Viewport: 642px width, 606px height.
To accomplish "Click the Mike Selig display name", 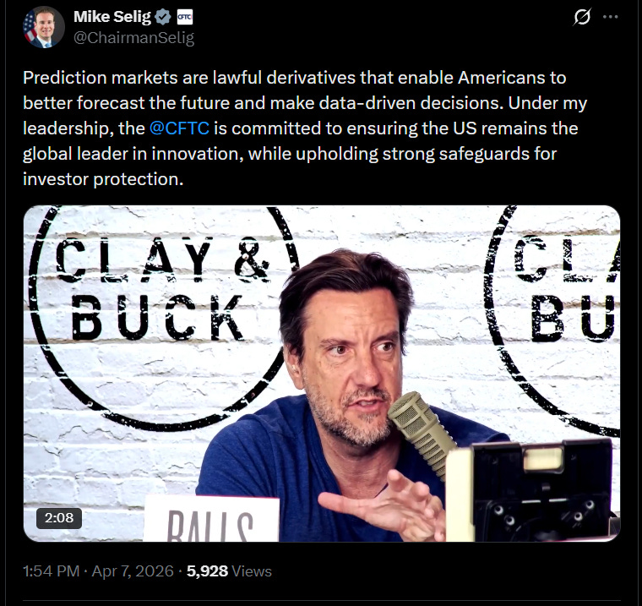I will [x=112, y=17].
